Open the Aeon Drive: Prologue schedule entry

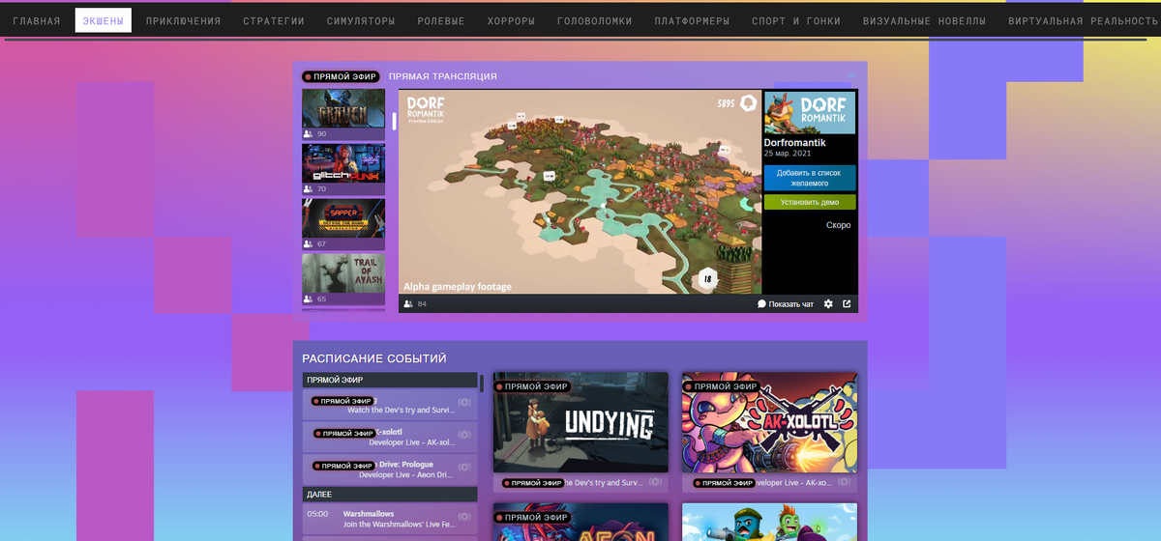390,470
